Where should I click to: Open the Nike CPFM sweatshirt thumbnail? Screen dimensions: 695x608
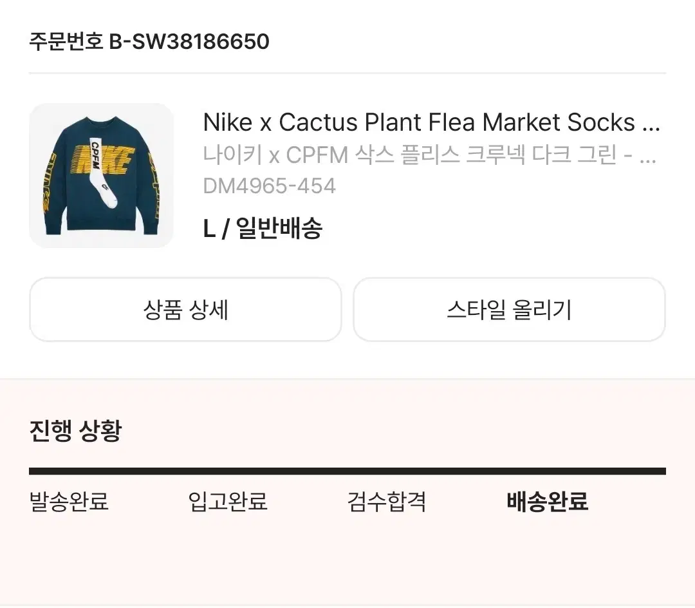point(101,175)
